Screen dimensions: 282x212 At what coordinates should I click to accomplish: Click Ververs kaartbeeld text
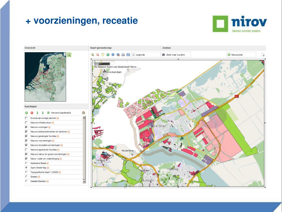(61, 113)
